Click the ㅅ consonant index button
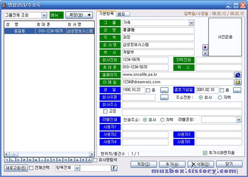 coord(42,160)
